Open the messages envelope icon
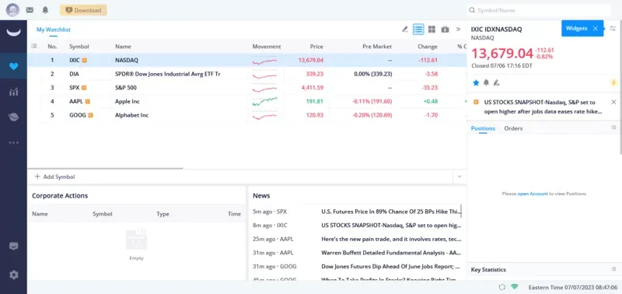 pyautogui.click(x=30, y=10)
